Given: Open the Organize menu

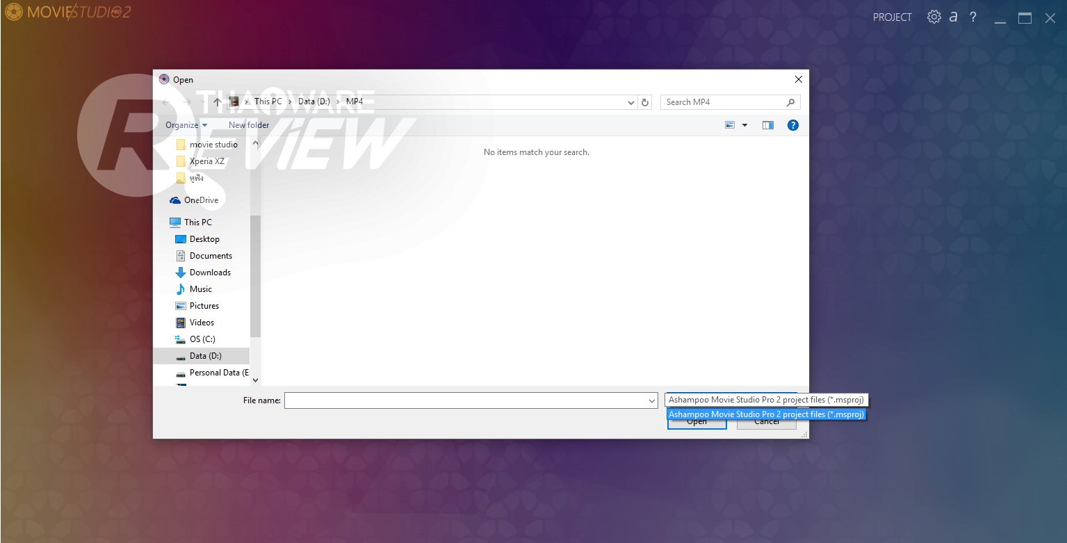Looking at the screenshot, I should (186, 125).
